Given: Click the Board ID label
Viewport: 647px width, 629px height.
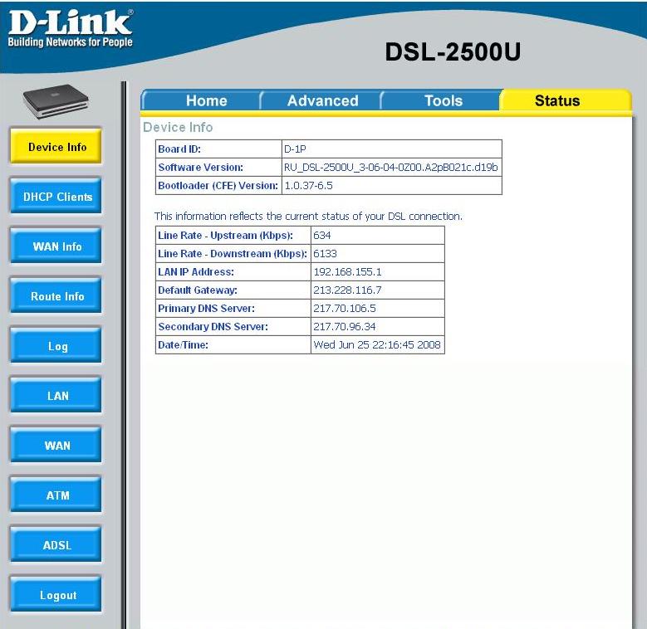Looking at the screenshot, I should [179, 149].
